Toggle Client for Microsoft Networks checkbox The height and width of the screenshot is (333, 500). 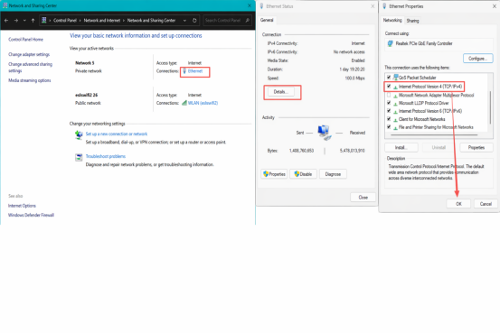(x=389, y=119)
